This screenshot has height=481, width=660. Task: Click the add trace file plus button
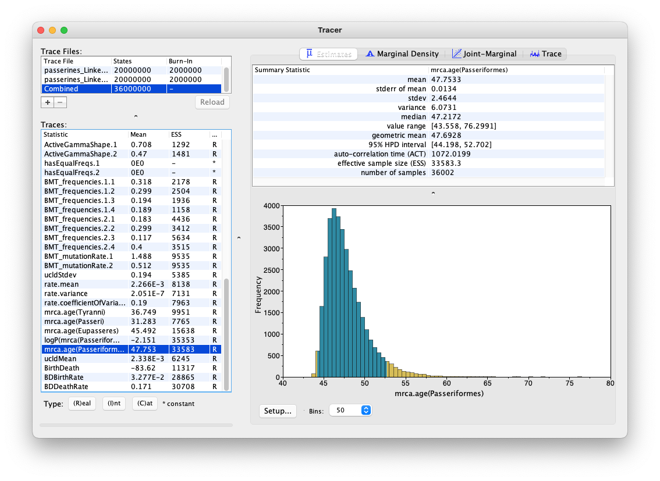pyautogui.click(x=48, y=102)
